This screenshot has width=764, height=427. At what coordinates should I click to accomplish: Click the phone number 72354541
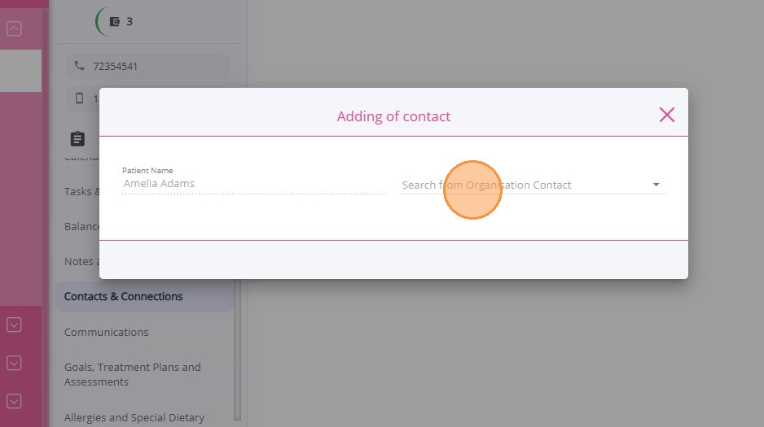(116, 66)
